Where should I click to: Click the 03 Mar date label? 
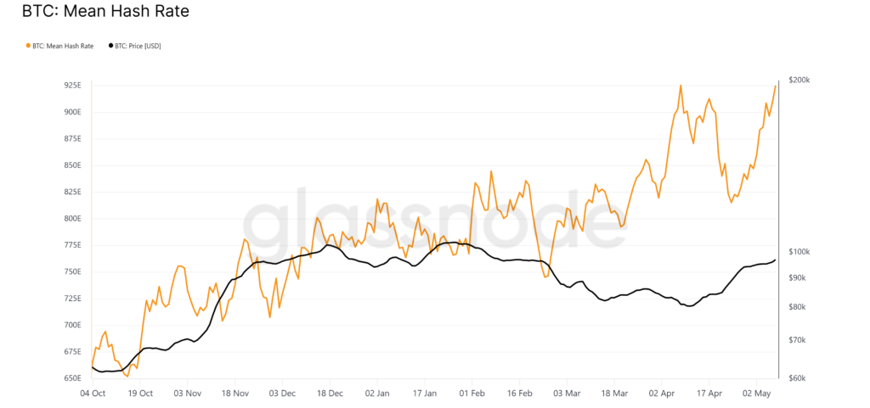567,394
